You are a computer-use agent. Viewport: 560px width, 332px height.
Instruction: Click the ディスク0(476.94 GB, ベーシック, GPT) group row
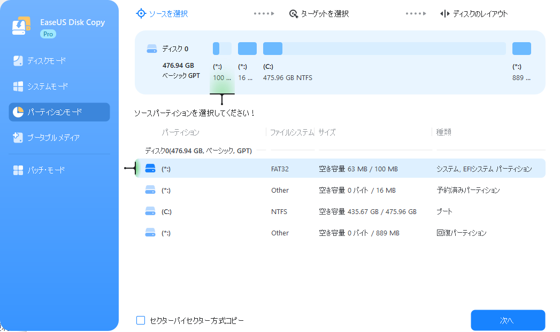198,151
